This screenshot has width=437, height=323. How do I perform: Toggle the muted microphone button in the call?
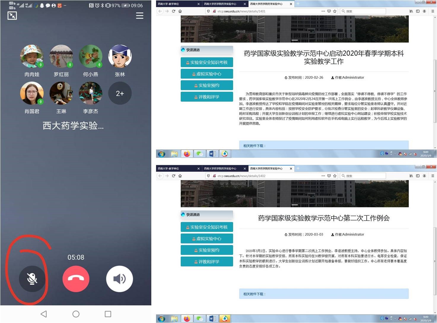[x=32, y=279]
